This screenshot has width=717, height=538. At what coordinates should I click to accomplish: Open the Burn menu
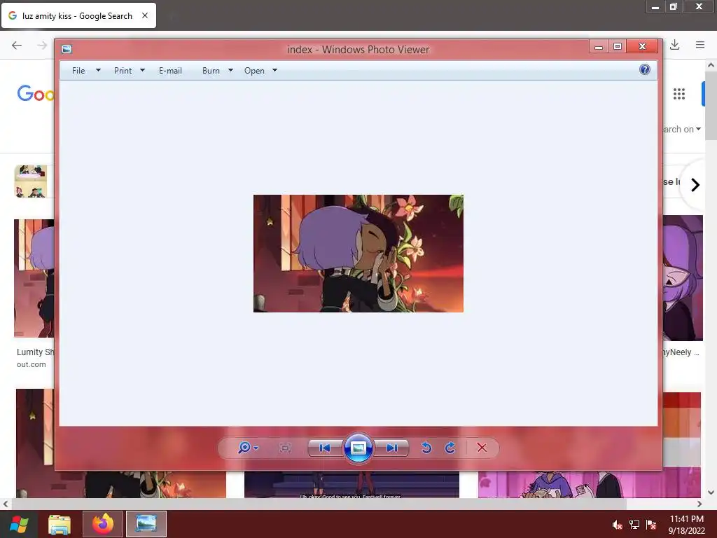coord(211,71)
